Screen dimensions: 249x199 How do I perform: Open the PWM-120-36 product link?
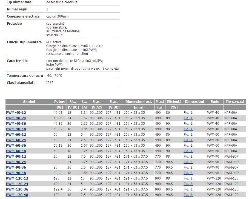click(17, 189)
